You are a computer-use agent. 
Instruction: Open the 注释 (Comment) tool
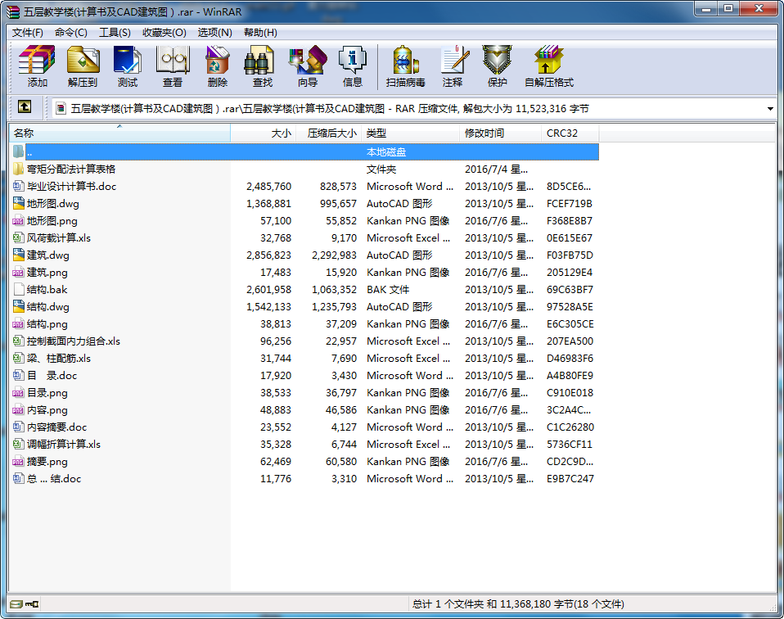coord(453,66)
